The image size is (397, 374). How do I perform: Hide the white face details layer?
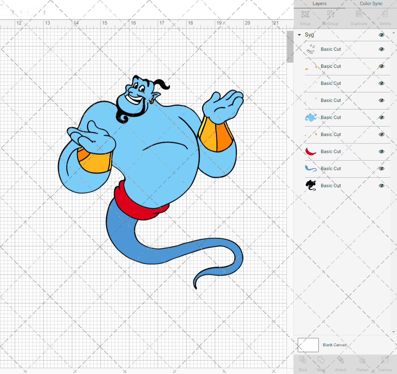tap(382, 49)
